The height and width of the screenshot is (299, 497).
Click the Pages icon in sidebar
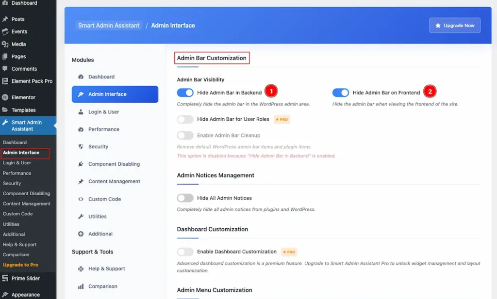pos(5,56)
